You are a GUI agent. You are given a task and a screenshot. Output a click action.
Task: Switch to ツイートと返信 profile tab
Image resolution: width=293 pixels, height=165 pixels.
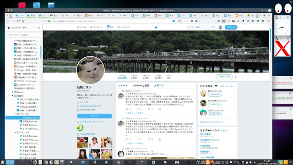pyautogui.click(x=141, y=86)
